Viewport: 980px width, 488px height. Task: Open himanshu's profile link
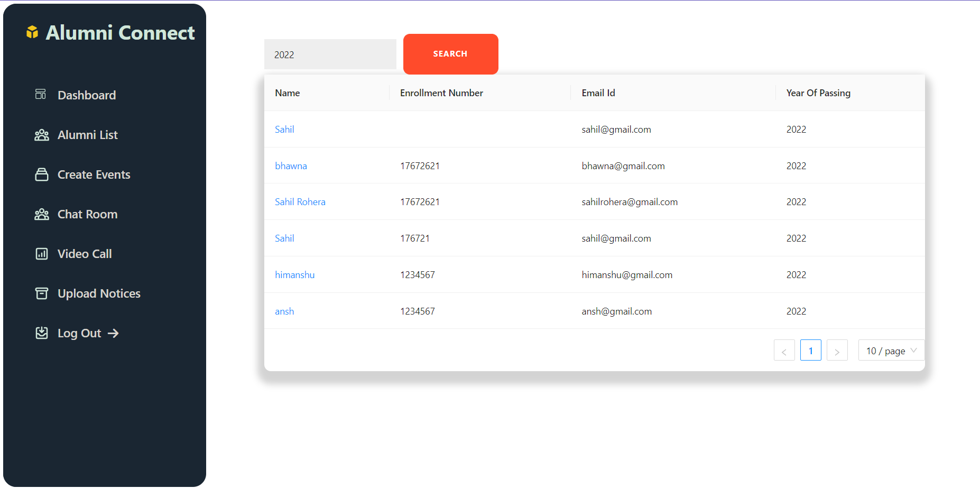point(294,274)
